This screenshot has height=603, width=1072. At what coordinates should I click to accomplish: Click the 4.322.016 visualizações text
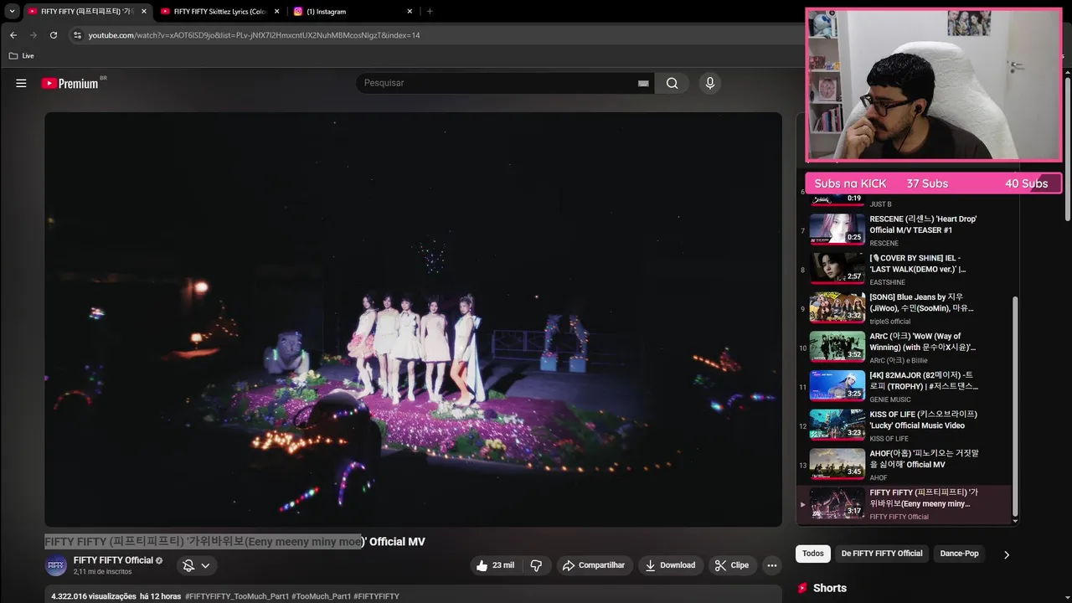93,596
